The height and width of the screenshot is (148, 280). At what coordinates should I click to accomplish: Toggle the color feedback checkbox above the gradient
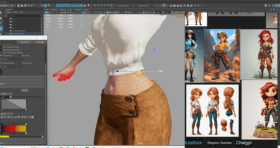tap(1, 121)
